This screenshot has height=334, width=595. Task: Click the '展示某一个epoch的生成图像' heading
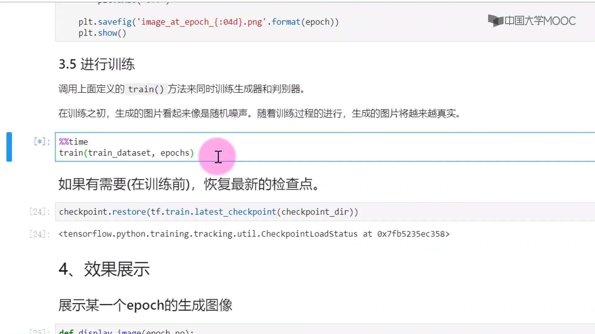pos(145,305)
